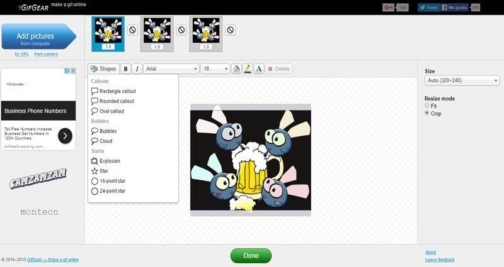The height and width of the screenshot is (267, 504).
Task: Click Add pictures from computer button
Action: (38, 36)
